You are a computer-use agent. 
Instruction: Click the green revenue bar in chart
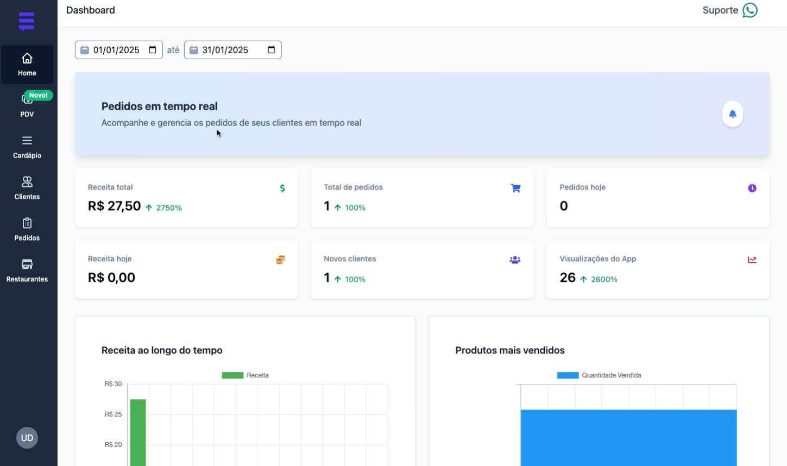coord(138,432)
